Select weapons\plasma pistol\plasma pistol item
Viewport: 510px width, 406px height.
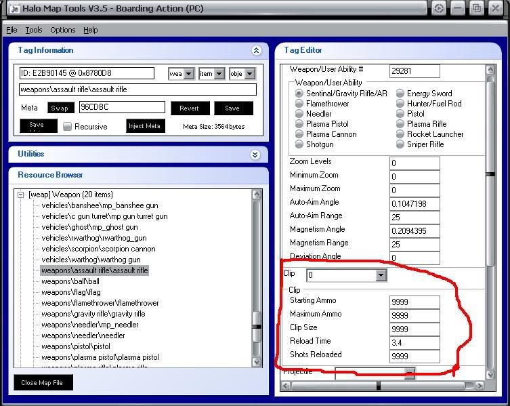[x=100, y=357]
